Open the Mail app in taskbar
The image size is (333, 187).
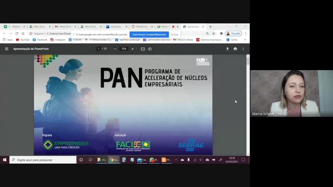click(142, 160)
